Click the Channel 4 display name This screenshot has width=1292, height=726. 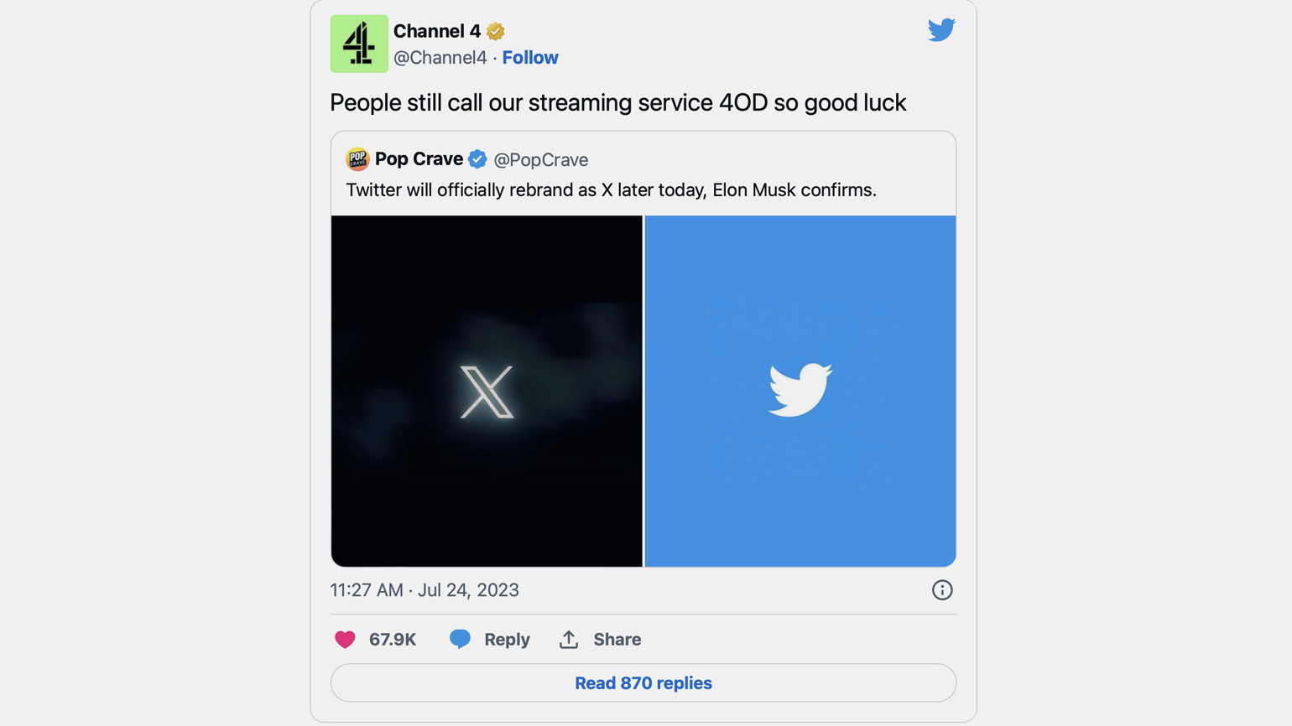pyautogui.click(x=437, y=32)
